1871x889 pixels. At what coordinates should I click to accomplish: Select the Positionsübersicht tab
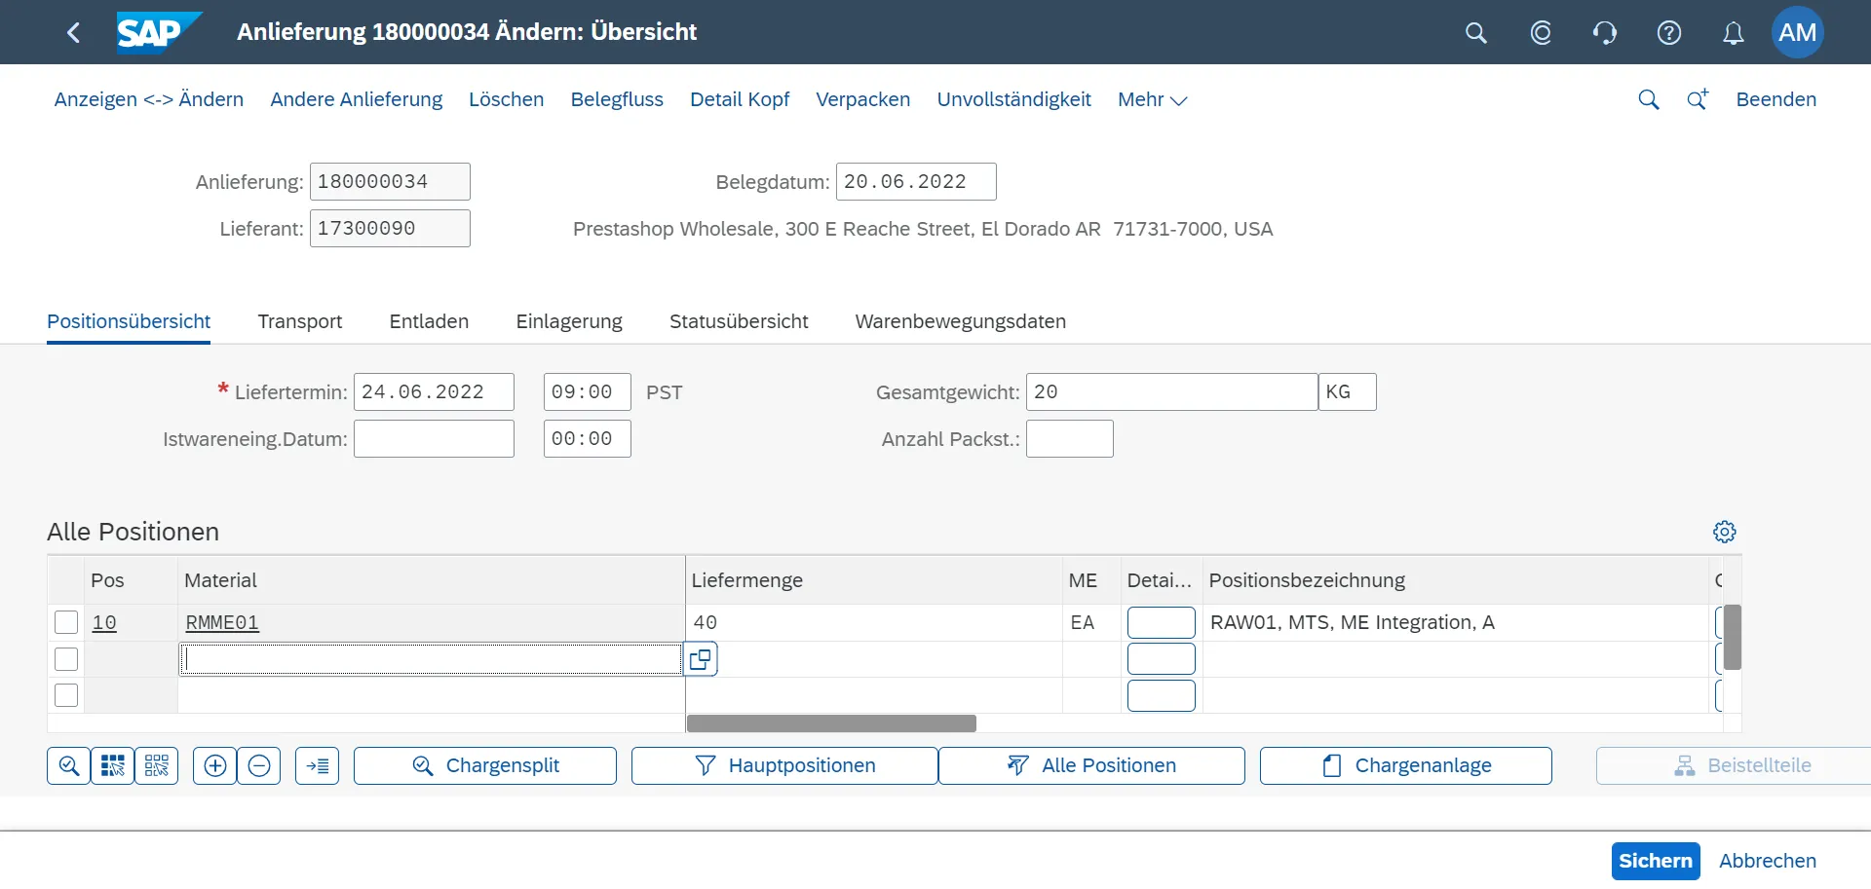[x=129, y=321]
